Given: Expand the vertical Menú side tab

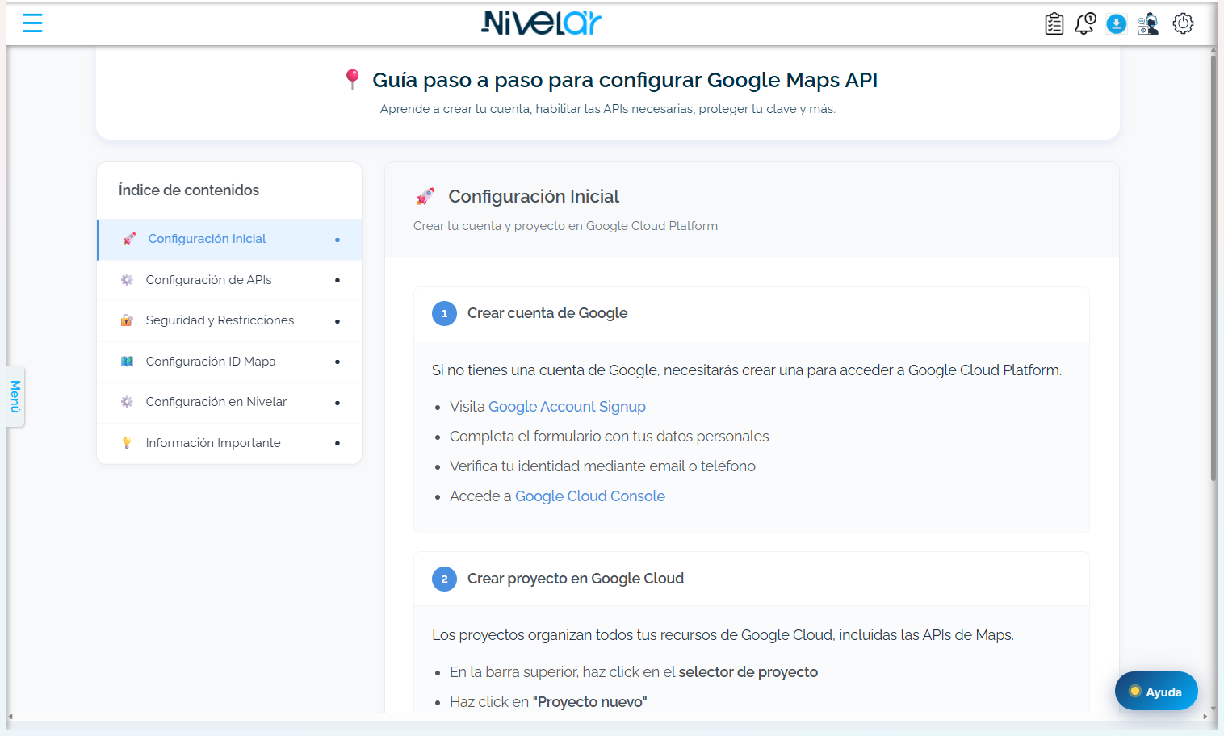Looking at the screenshot, I should (x=15, y=396).
